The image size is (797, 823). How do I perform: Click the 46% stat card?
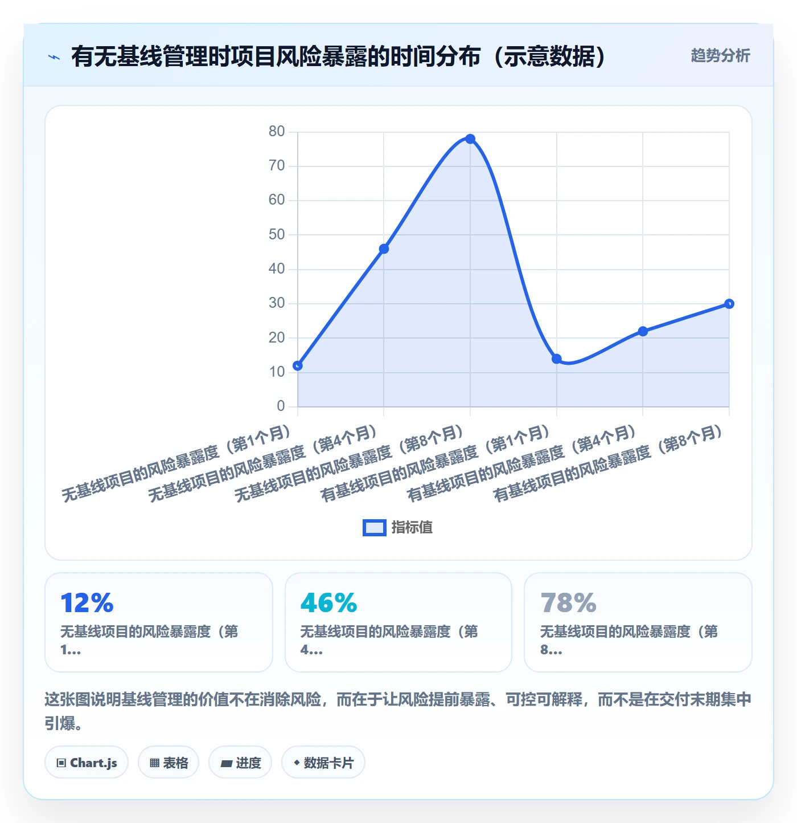pyautogui.click(x=398, y=622)
